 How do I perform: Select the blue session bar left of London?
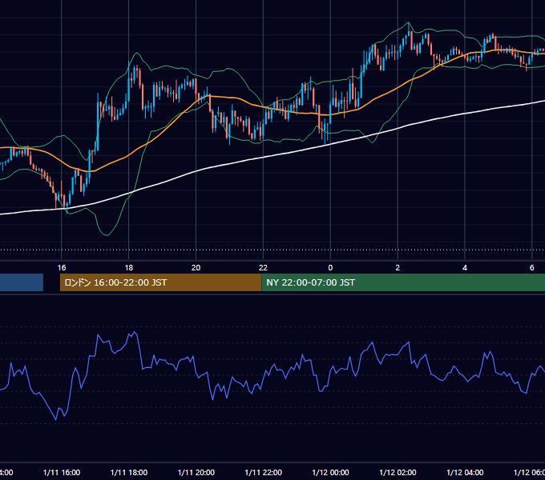click(x=22, y=282)
